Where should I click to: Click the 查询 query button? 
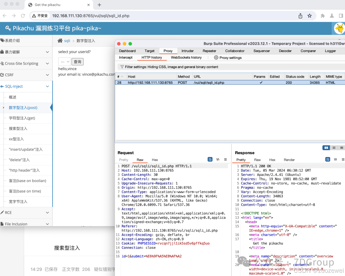point(77,62)
